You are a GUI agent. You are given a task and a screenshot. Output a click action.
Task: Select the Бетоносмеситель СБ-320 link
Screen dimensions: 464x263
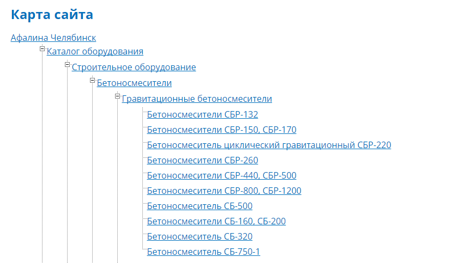point(200,236)
